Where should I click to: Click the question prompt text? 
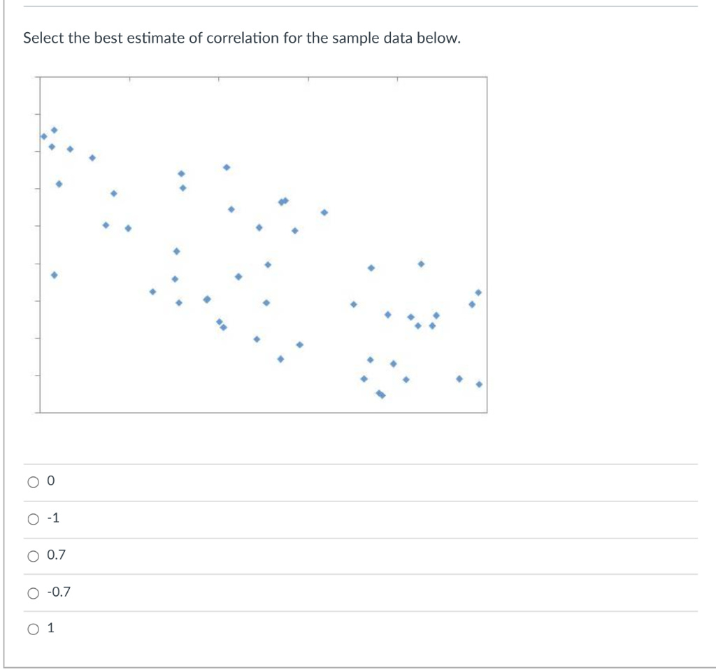click(241, 38)
